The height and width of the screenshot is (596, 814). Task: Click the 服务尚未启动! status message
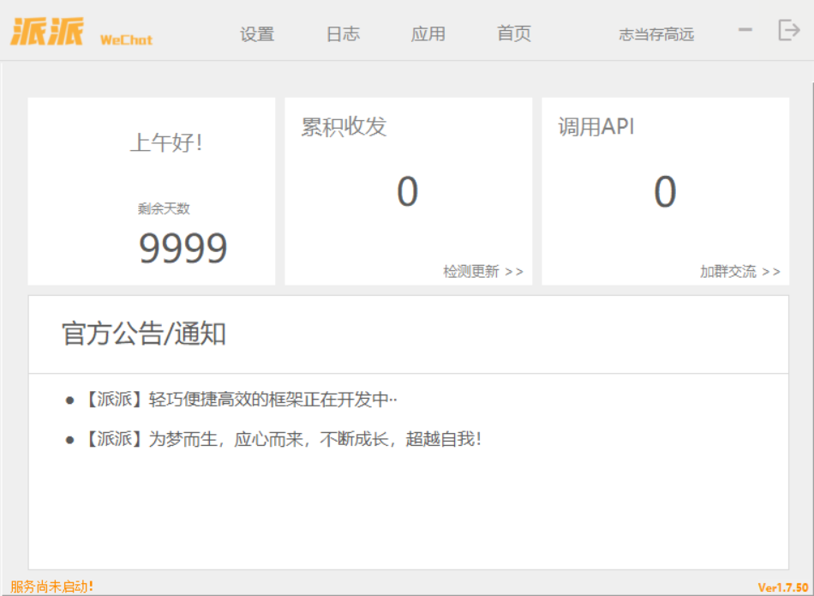pyautogui.click(x=51, y=587)
